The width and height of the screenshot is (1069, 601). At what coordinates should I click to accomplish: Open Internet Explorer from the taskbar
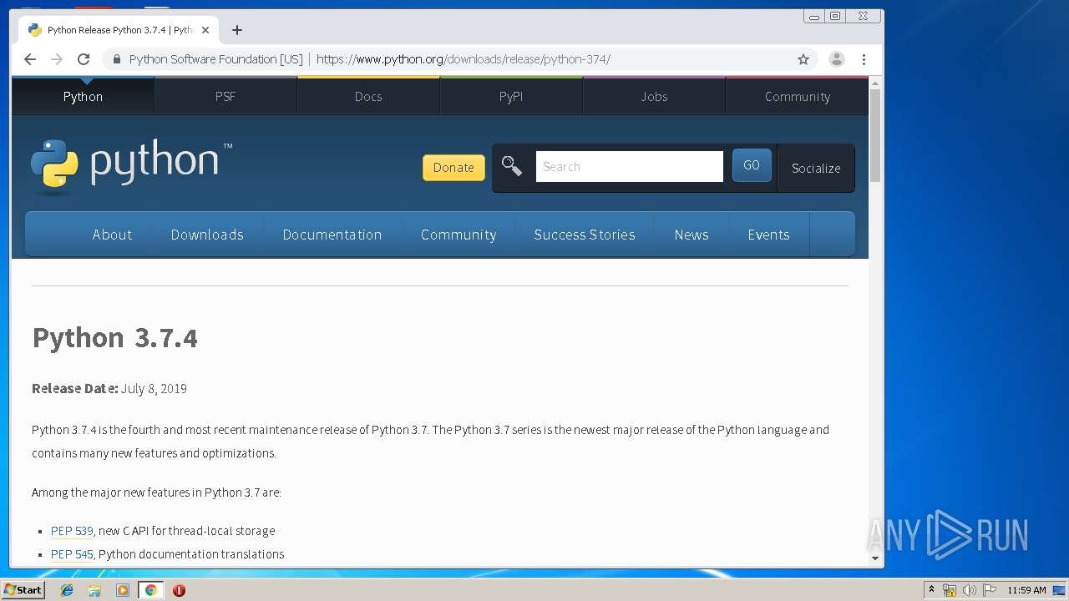click(x=67, y=590)
